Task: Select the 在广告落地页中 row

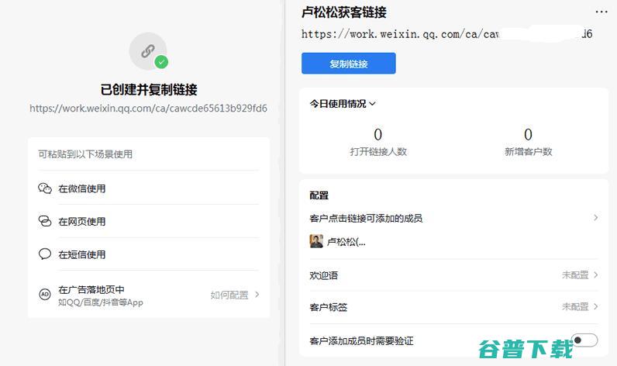Action: [x=149, y=295]
